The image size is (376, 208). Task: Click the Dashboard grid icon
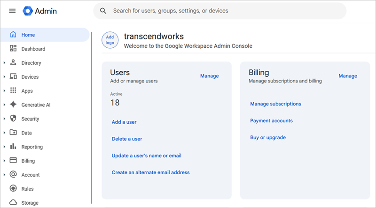(x=13, y=48)
